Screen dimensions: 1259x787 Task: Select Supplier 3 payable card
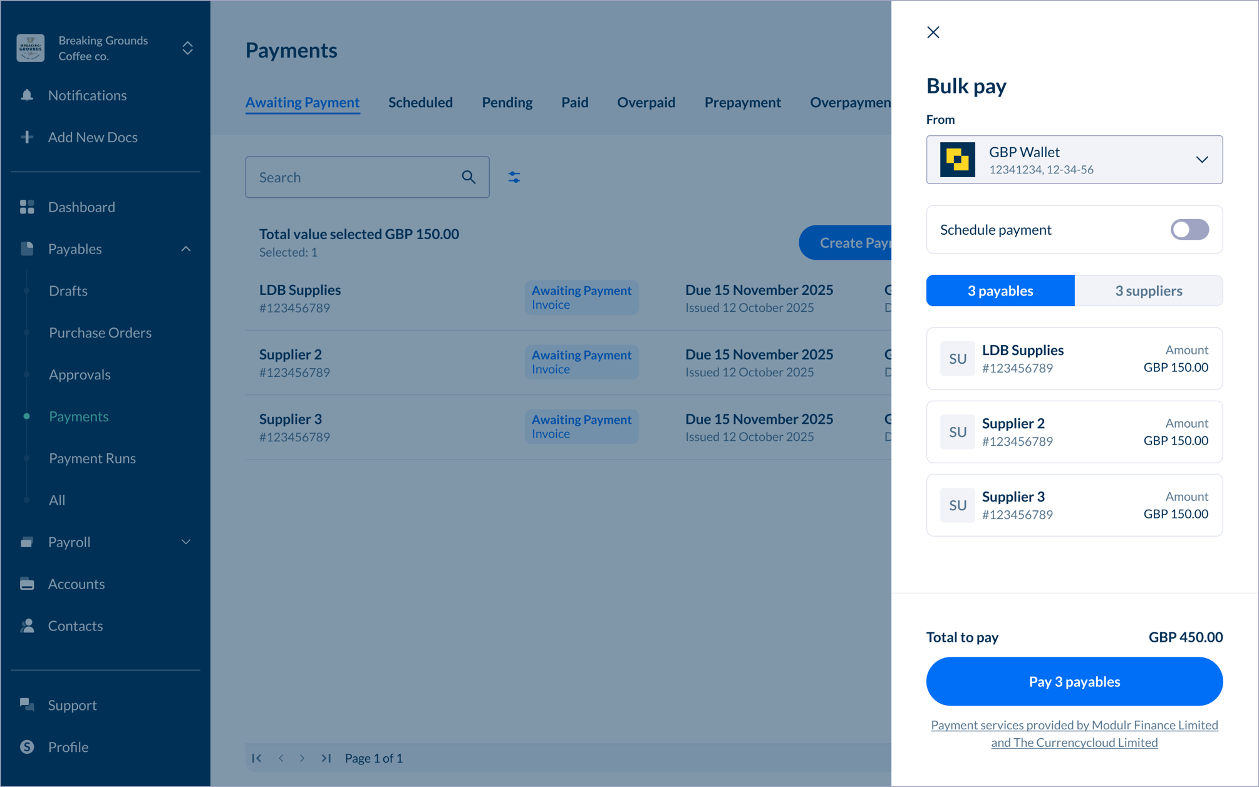pos(1074,505)
